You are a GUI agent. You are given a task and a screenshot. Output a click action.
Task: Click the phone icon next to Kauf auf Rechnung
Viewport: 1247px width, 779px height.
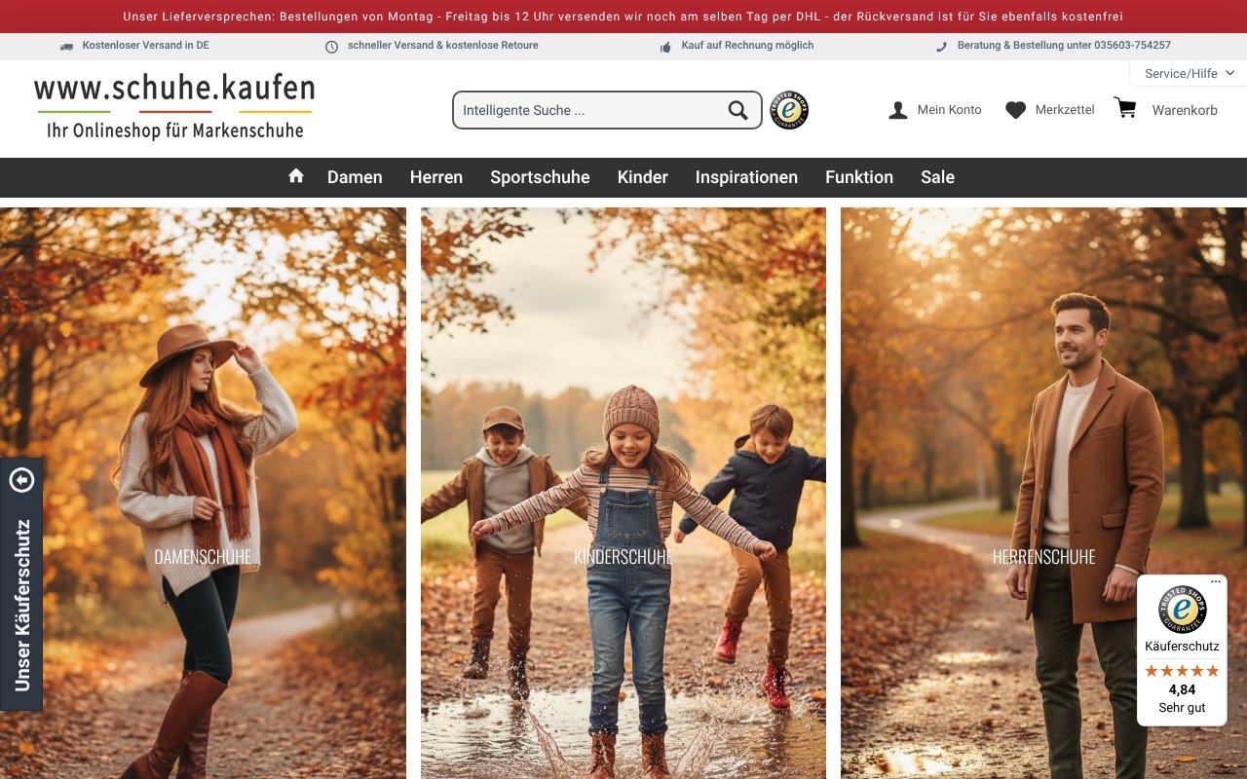pos(665,45)
